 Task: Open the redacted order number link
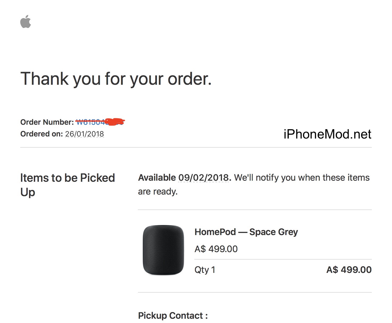point(91,122)
